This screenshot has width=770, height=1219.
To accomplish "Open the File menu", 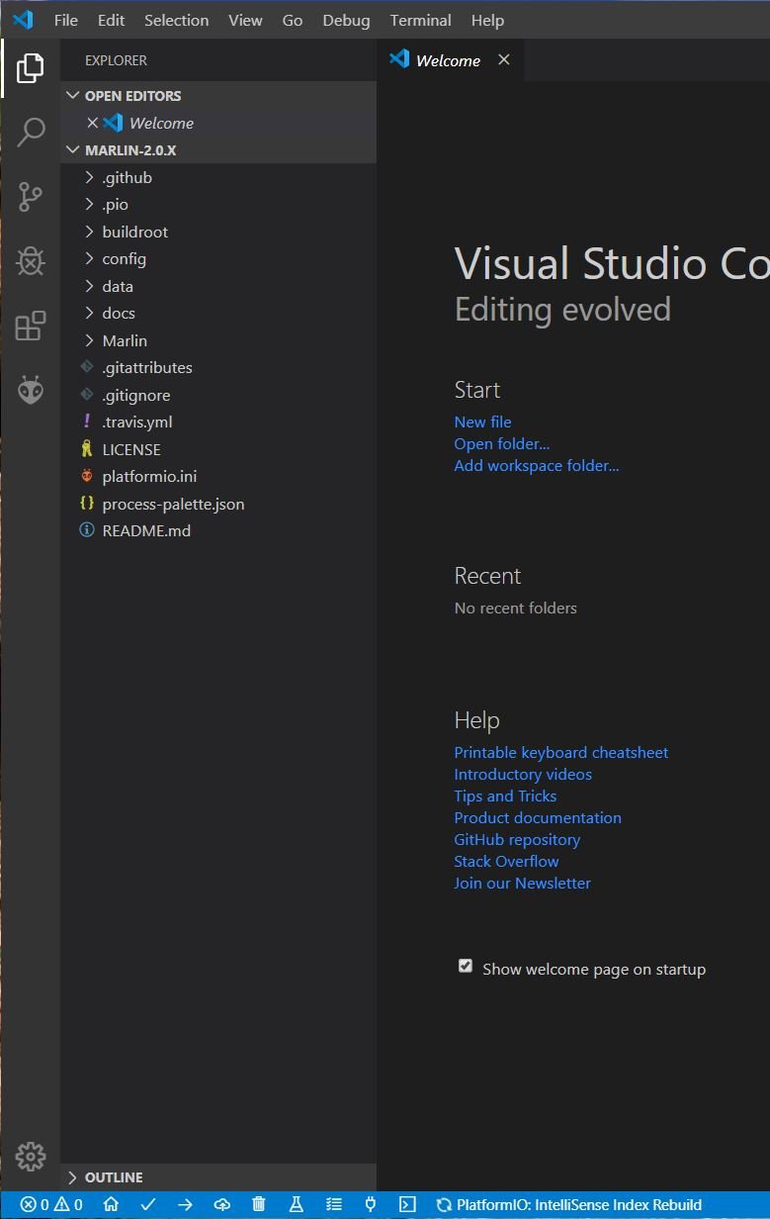I will [66, 20].
